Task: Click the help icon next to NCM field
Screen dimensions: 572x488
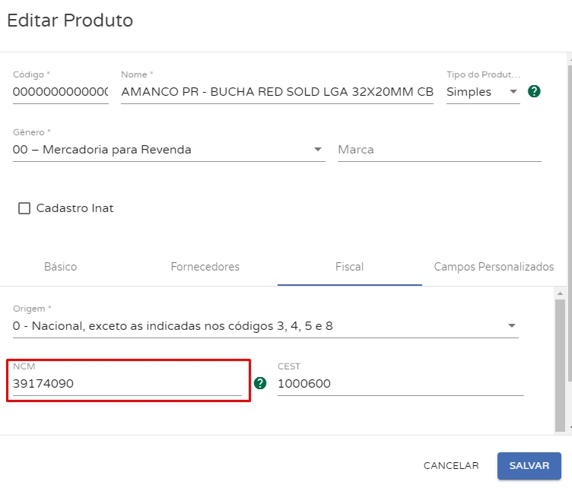Action: coord(260,383)
